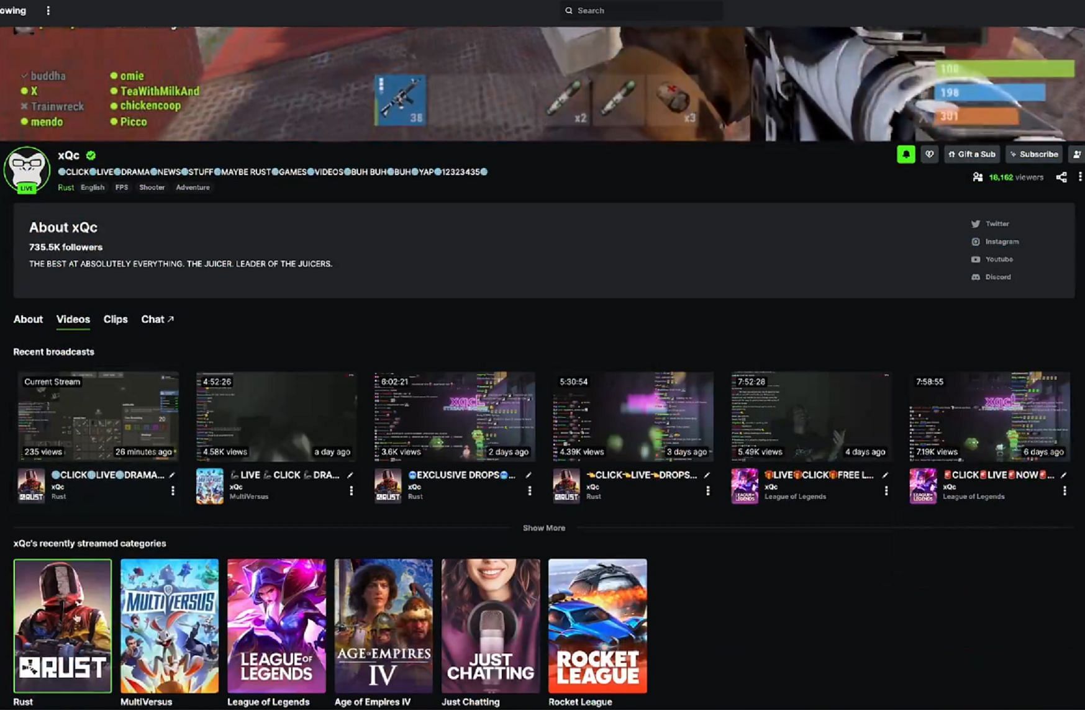Open the Instagram social link
This screenshot has height=710, width=1085.
(1001, 241)
